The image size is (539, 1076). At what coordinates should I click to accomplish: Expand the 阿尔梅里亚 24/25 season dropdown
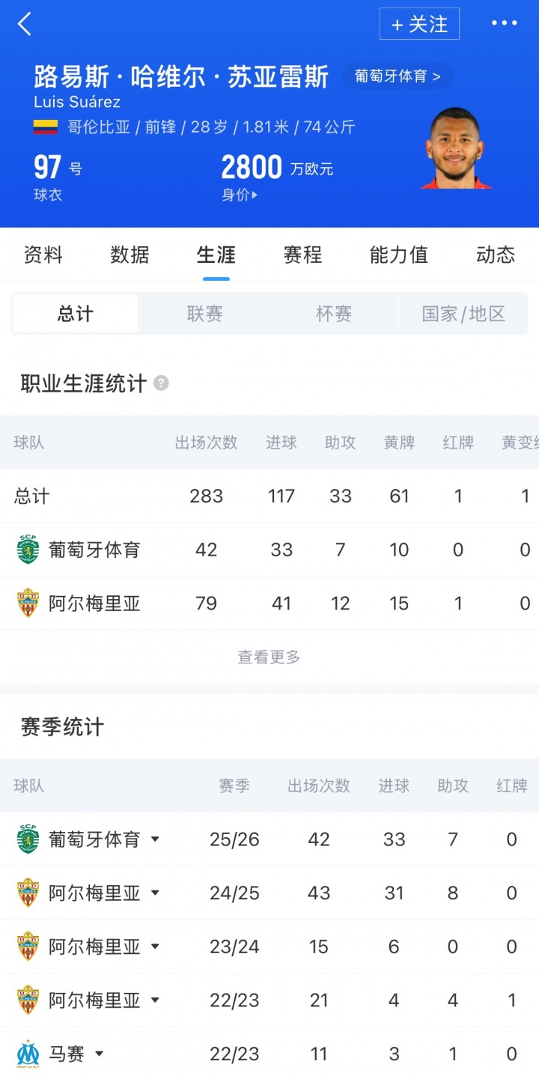[x=156, y=893]
